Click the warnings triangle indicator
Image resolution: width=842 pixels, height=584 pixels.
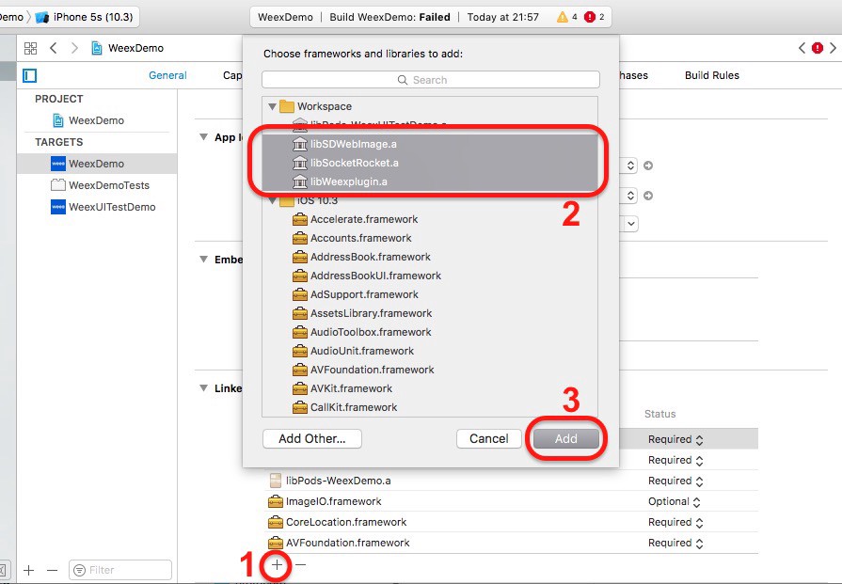click(563, 17)
